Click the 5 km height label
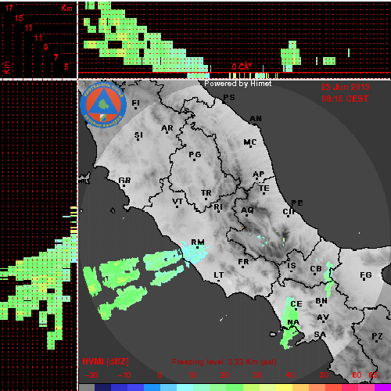Viewport: 391px width, 391px height. click(66, 66)
